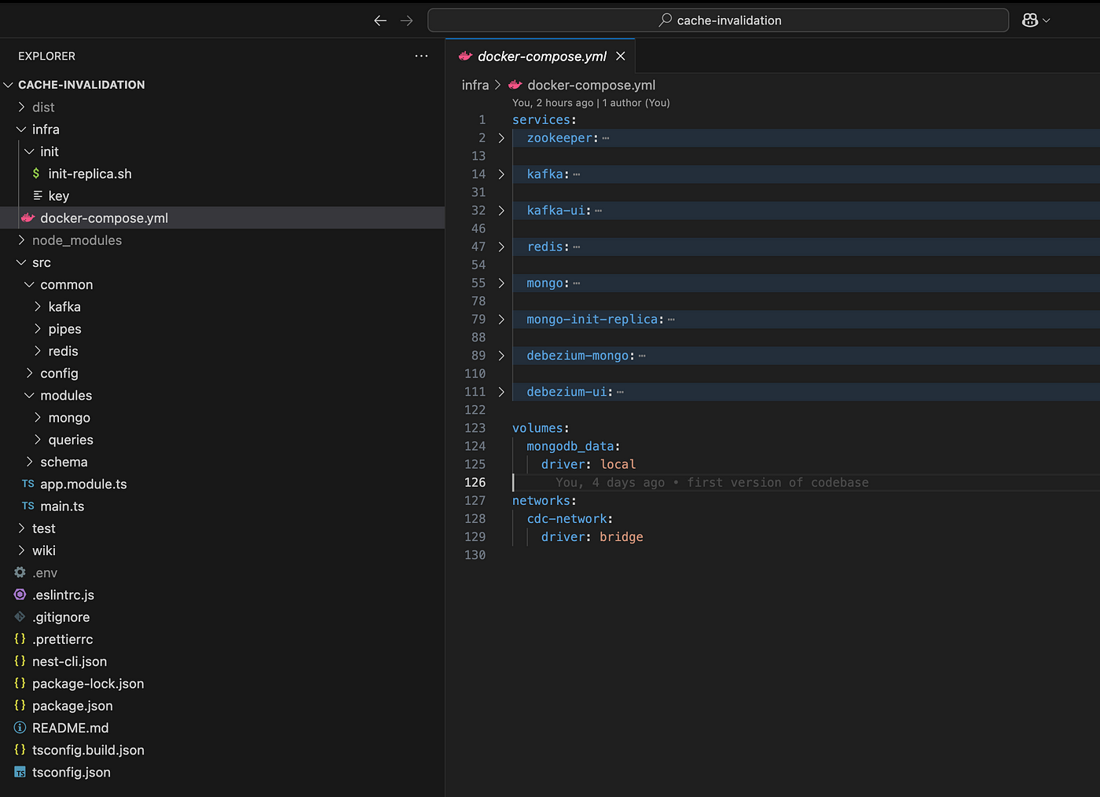The image size is (1100, 797).
Task: Click the 'networks:' key in editor
Action: (544, 500)
